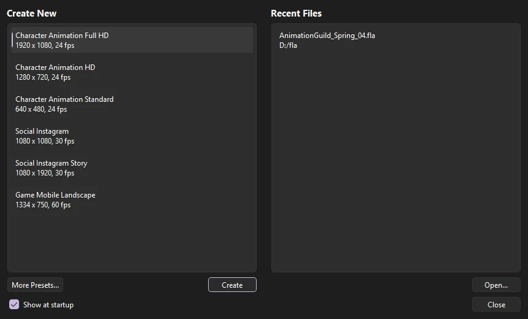Click the More Presets... button
This screenshot has height=319, width=528.
36,285
